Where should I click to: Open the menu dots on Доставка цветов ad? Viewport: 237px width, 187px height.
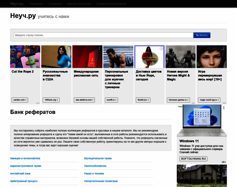click(162, 48)
